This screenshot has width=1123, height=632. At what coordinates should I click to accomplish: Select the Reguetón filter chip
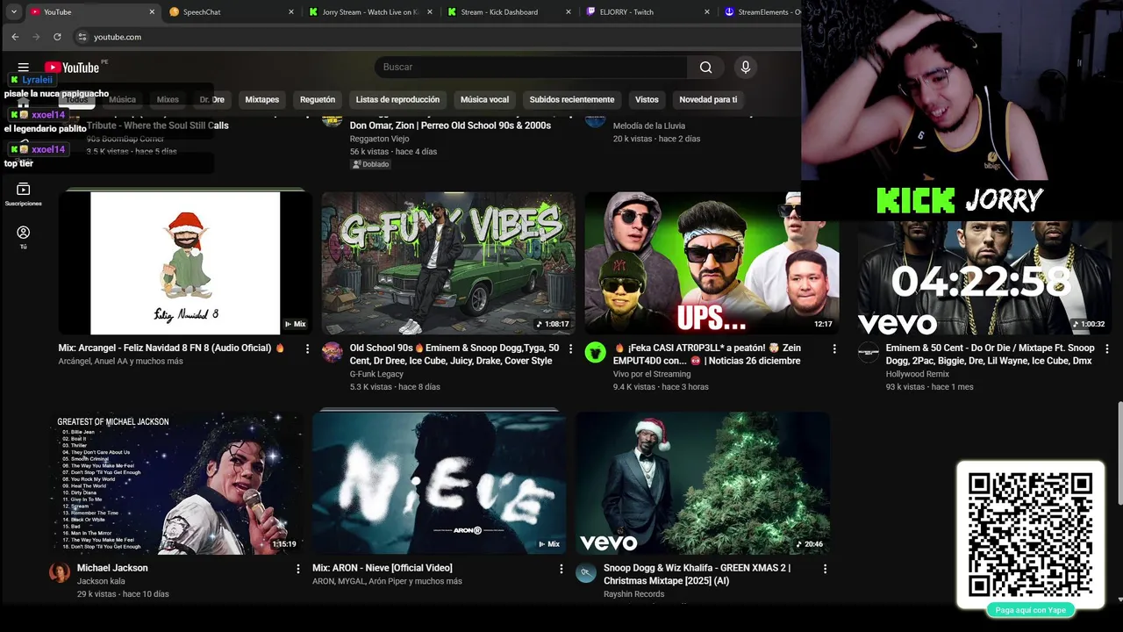318,99
